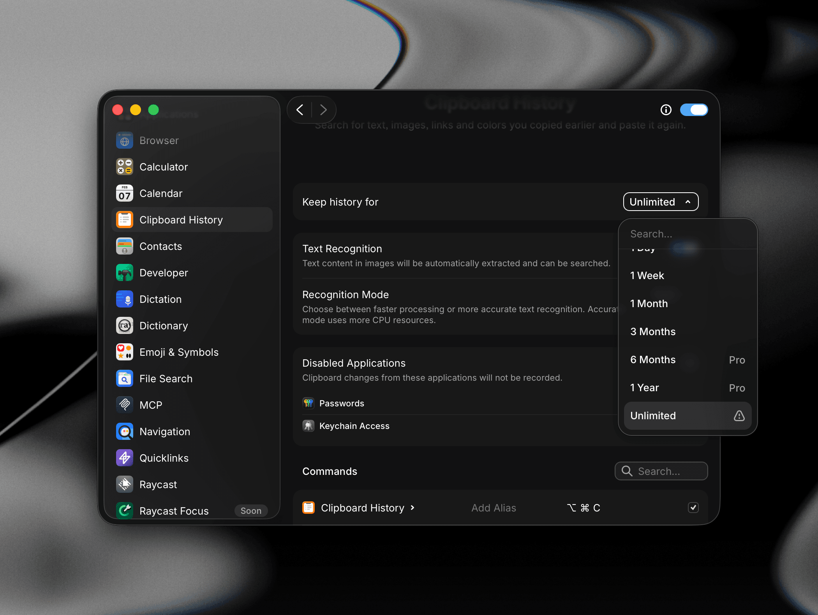This screenshot has width=818, height=615.
Task: Open the Raycast Focus icon
Action: (125, 511)
